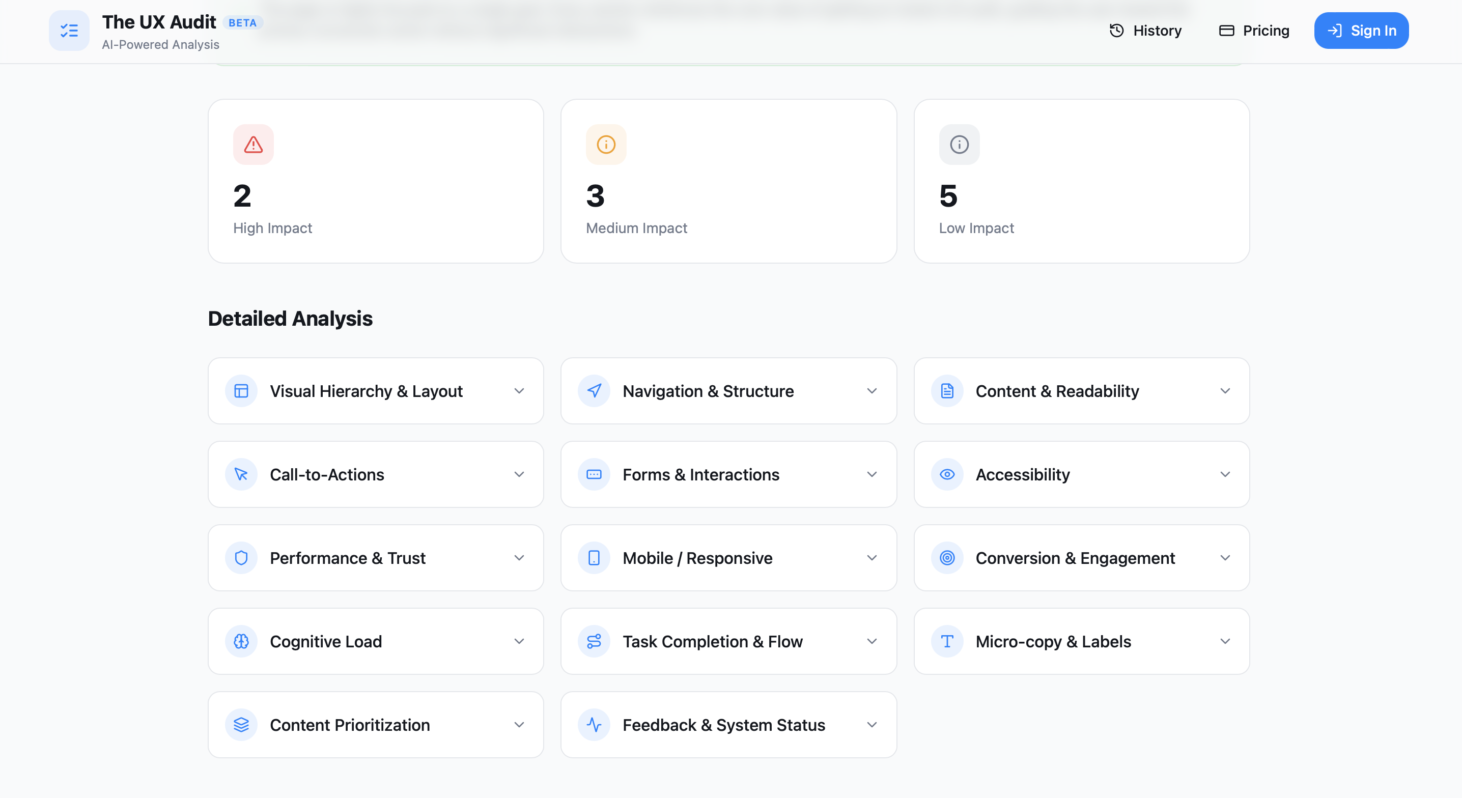Click the Mobile / Responsive phone icon
The image size is (1462, 798).
pos(594,558)
